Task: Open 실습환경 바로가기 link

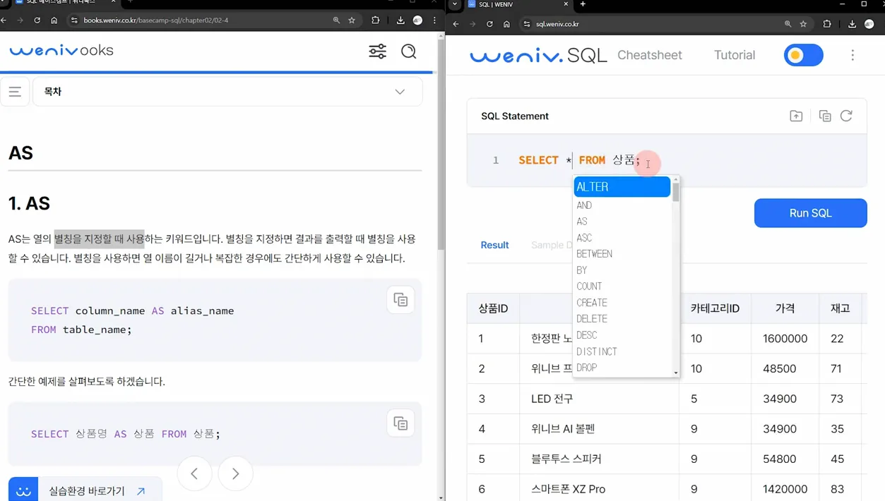Action: (x=85, y=490)
